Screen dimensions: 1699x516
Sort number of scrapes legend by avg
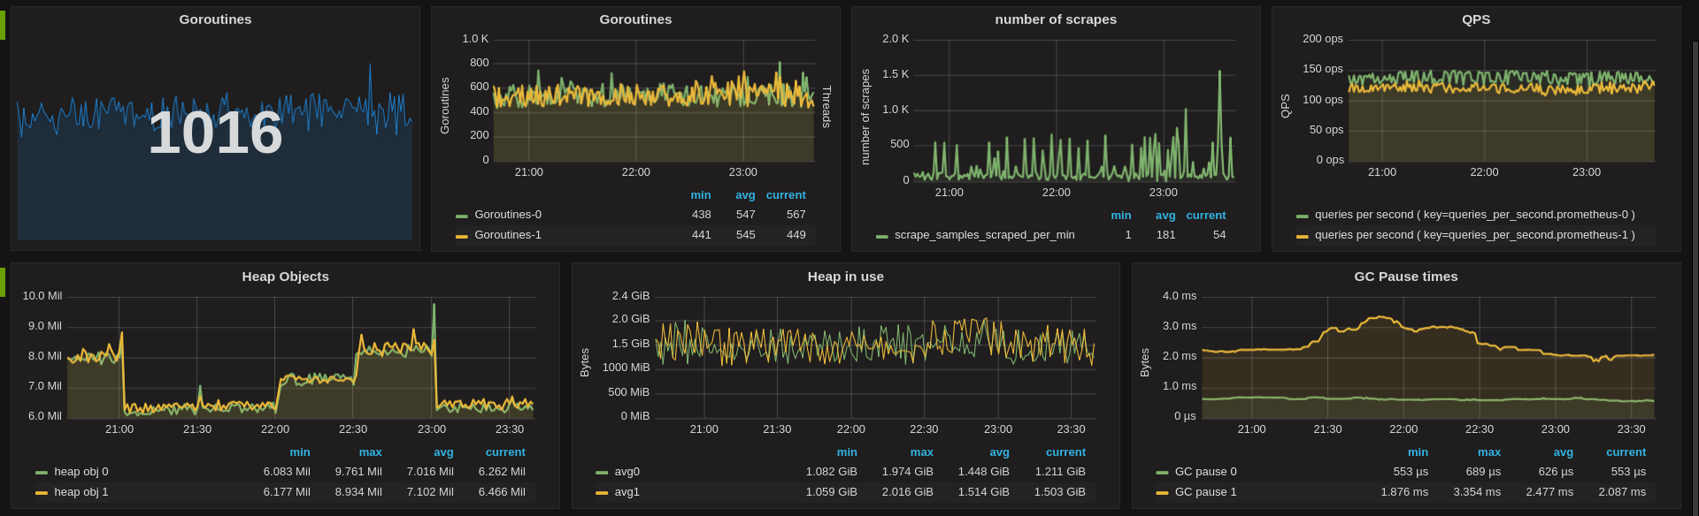pos(1165,216)
